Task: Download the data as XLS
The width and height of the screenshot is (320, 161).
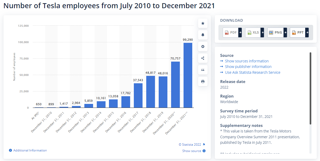Action: coord(253,33)
